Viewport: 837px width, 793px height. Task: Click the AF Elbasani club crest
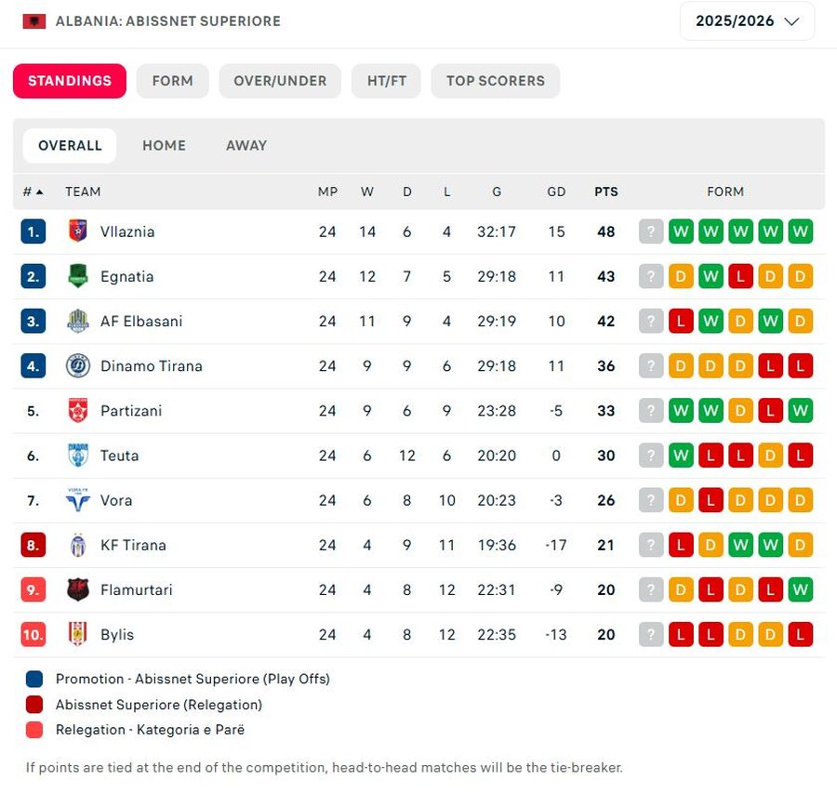click(x=77, y=321)
